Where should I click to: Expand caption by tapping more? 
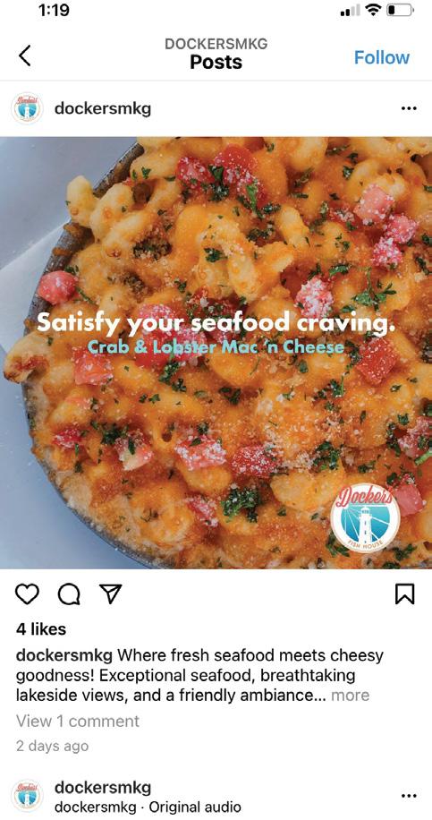(350, 696)
